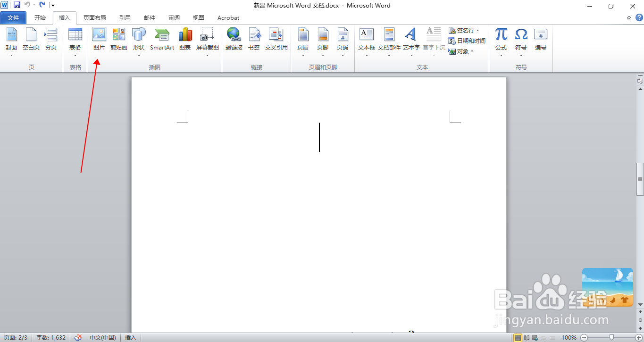
Task: Click the 页面: 2/3 page indicator
Action: (16, 337)
